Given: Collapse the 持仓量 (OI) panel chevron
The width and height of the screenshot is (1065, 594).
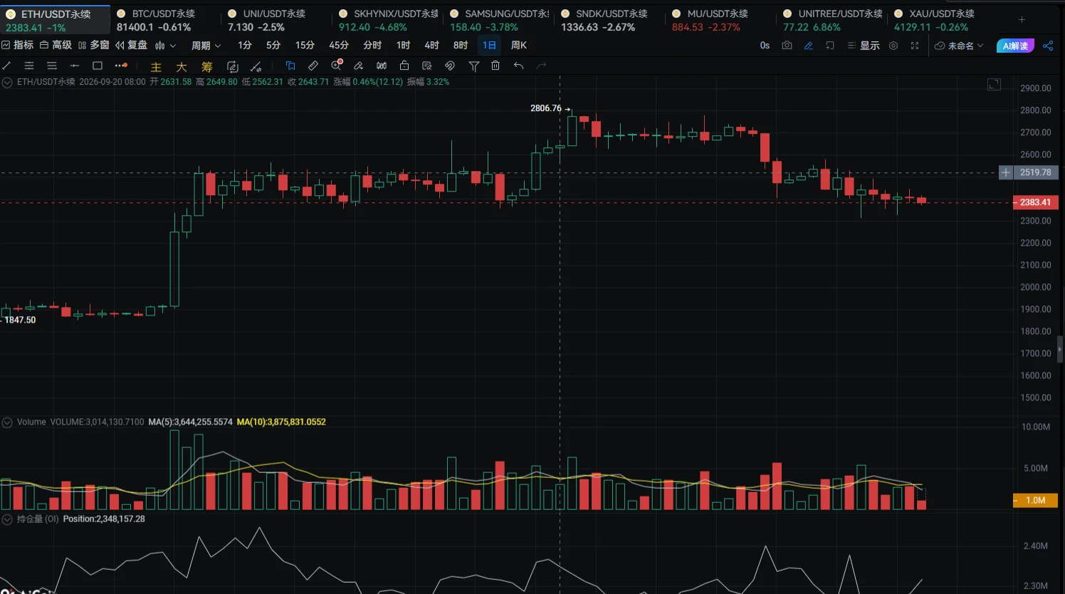Looking at the screenshot, I should (7, 519).
